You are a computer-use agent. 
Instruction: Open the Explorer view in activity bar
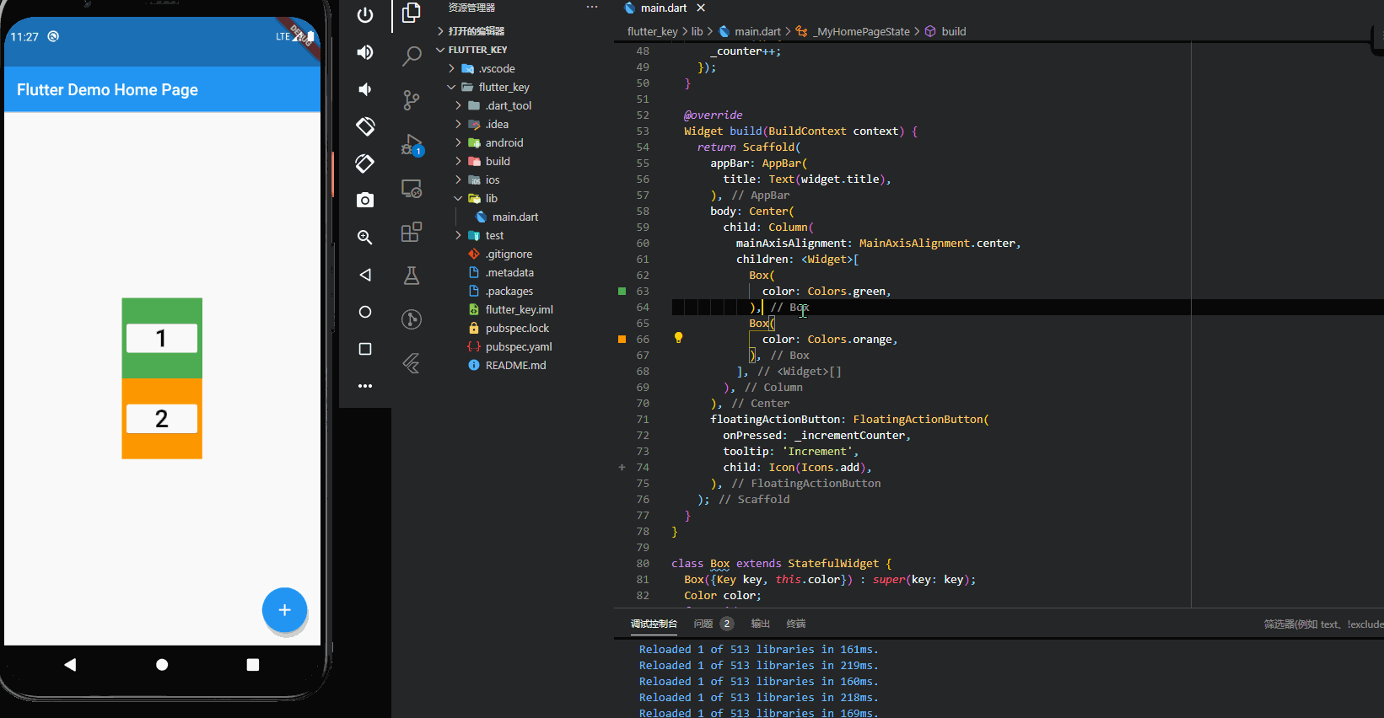click(x=412, y=13)
